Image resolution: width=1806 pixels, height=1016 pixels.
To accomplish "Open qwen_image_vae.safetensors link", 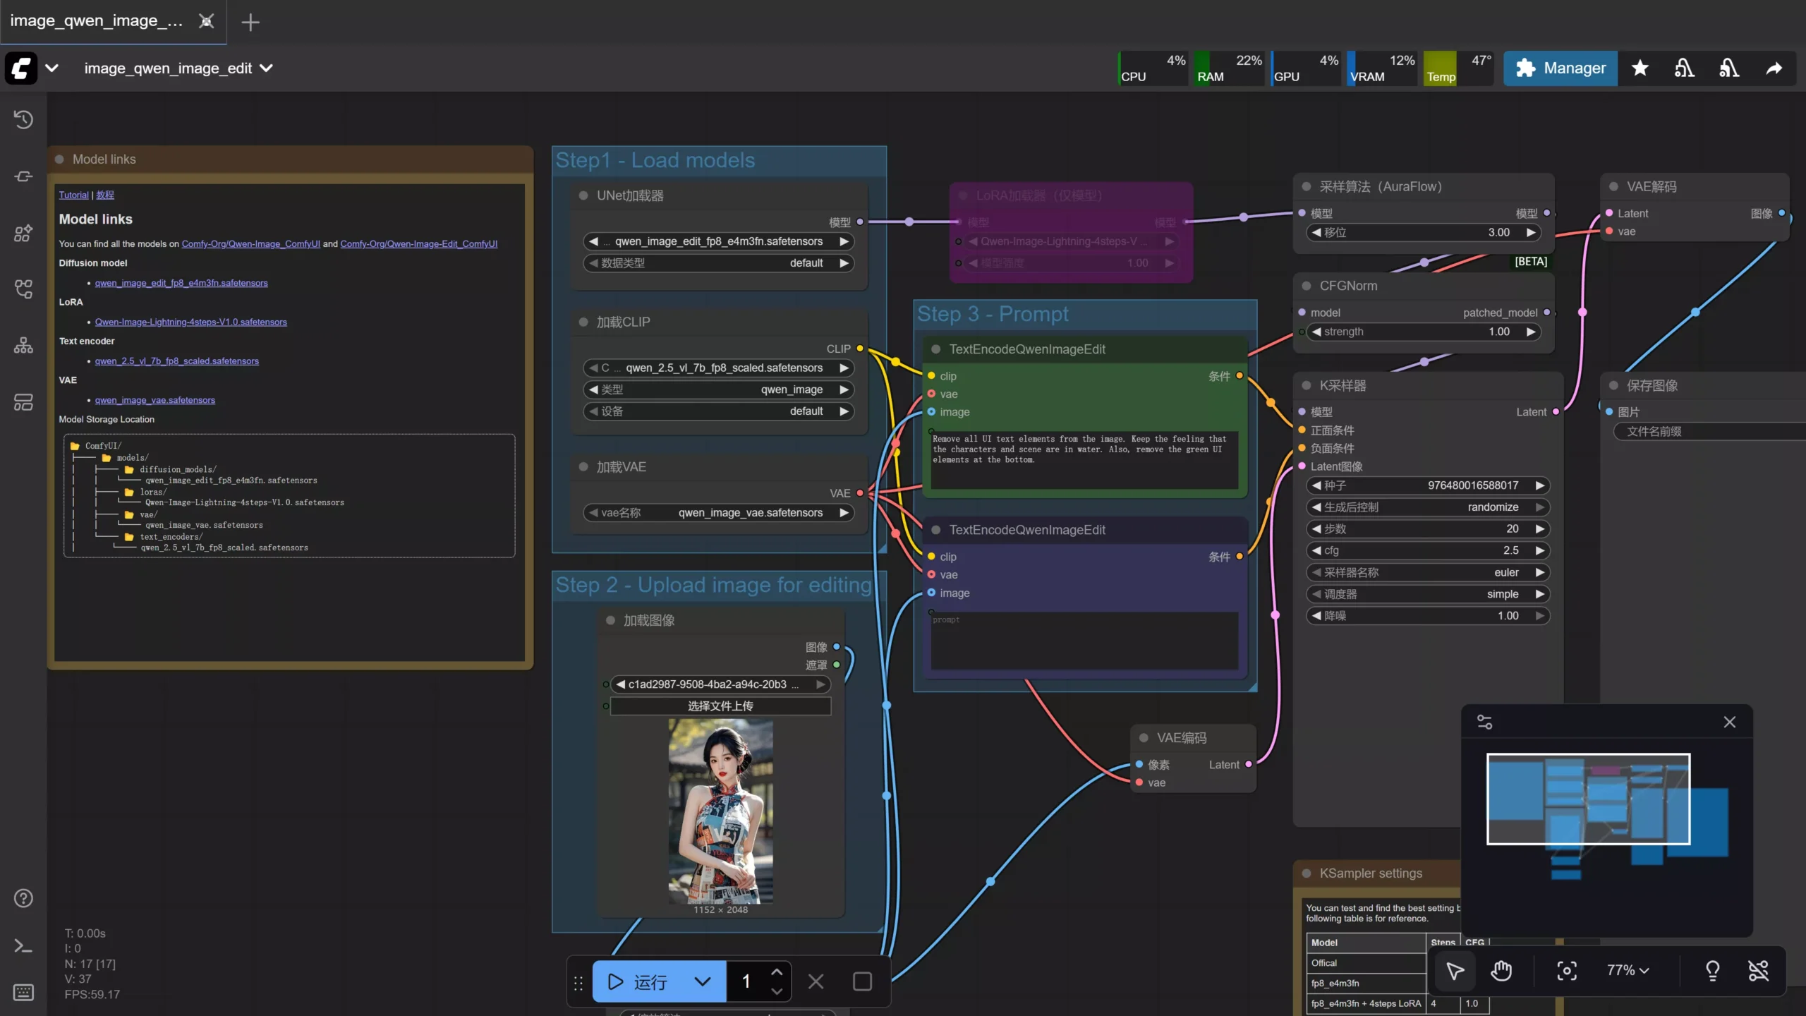I will click(154, 400).
